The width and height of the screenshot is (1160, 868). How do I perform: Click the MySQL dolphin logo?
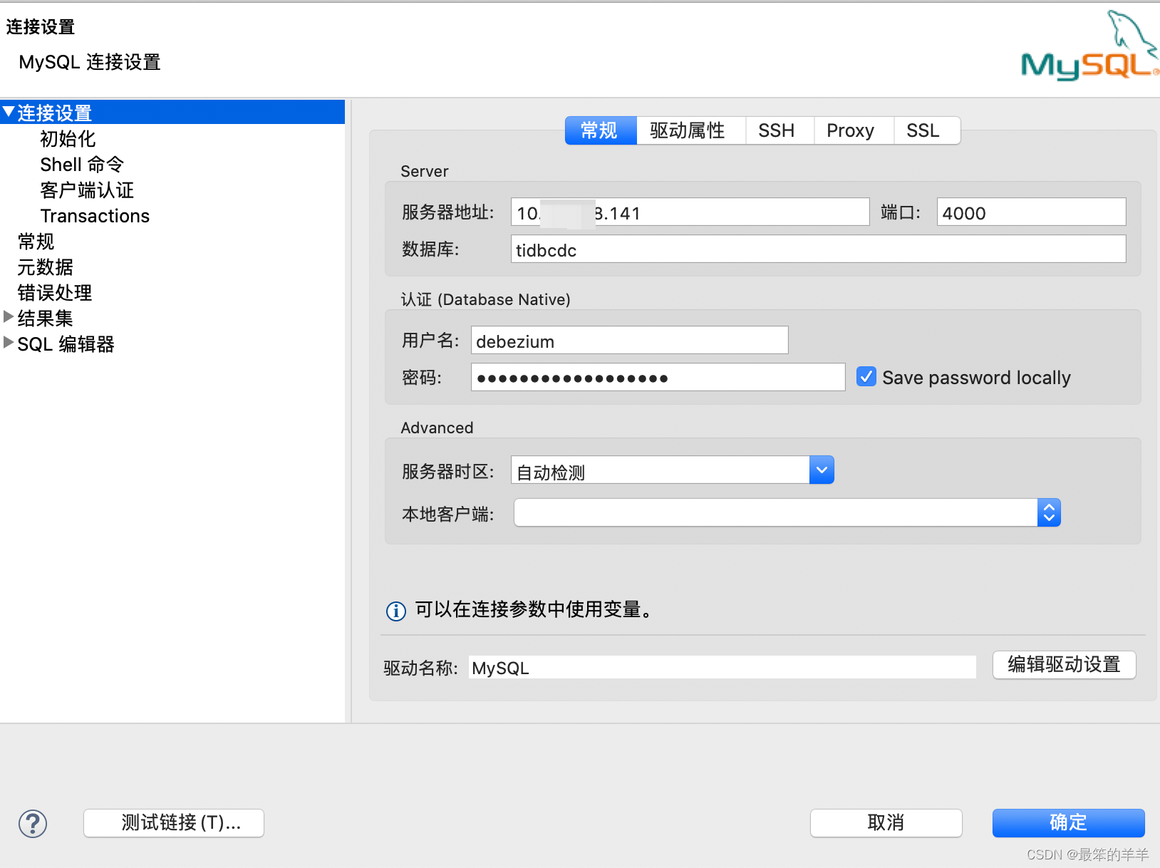[x=1089, y=45]
